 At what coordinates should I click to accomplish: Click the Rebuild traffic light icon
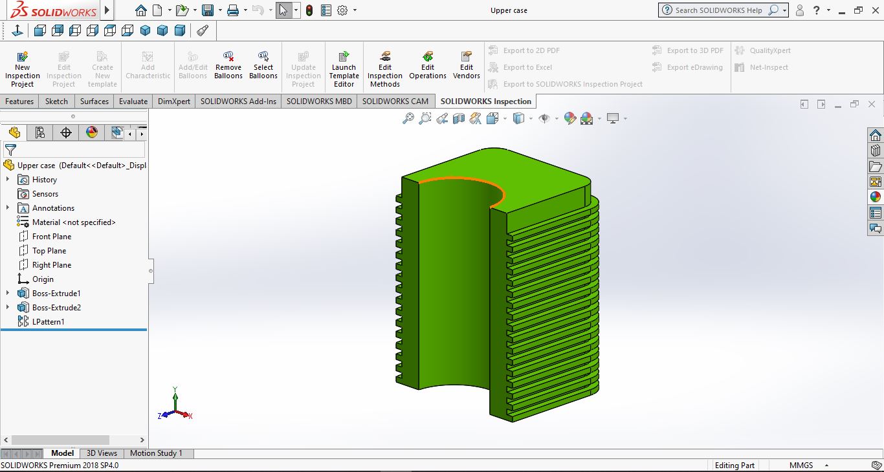point(309,10)
